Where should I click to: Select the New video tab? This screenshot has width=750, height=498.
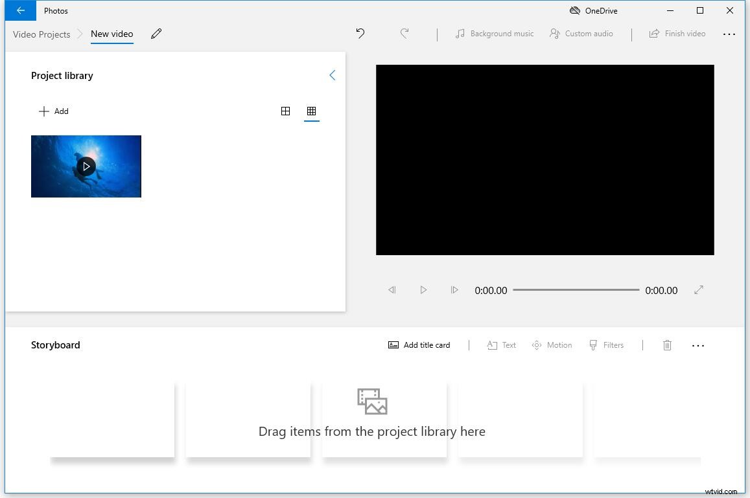point(111,33)
